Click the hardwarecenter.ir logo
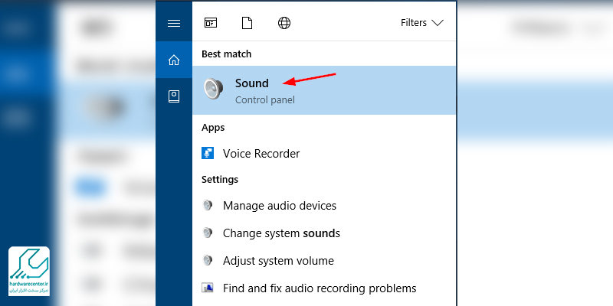This screenshot has height=306, width=613. pyautogui.click(x=29, y=272)
